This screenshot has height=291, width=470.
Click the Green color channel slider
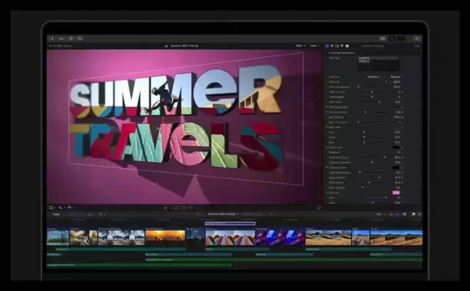coord(372,137)
